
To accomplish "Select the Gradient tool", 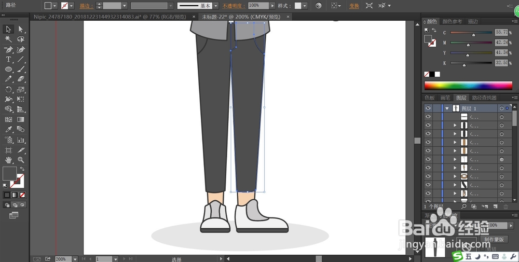I will (21, 119).
